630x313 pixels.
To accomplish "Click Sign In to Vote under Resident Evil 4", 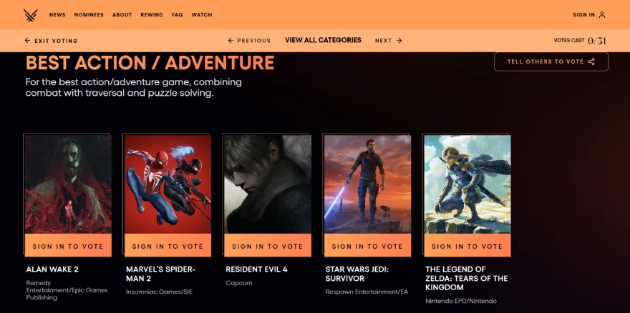I will click(268, 245).
